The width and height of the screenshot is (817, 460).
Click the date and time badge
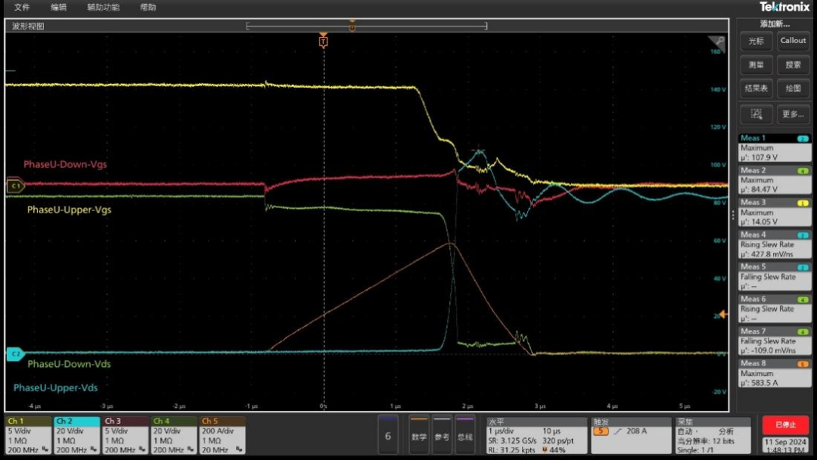tap(785, 446)
